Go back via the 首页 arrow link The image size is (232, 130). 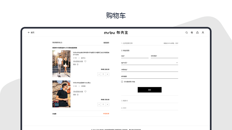31,33
